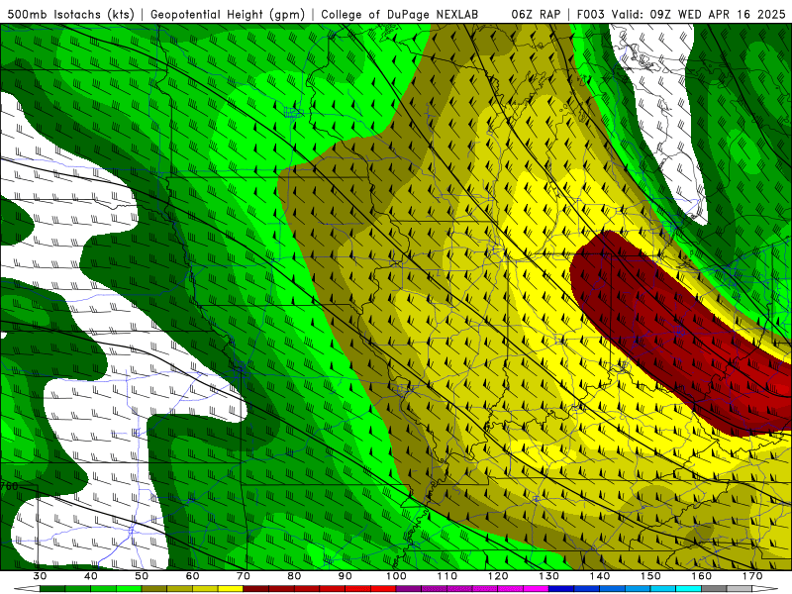Image resolution: width=792 pixels, height=594 pixels.
Task: Select the 160 label on the color scale
Action: click(702, 576)
